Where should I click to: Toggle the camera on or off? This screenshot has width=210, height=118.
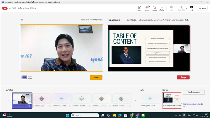(x=171, y=8)
